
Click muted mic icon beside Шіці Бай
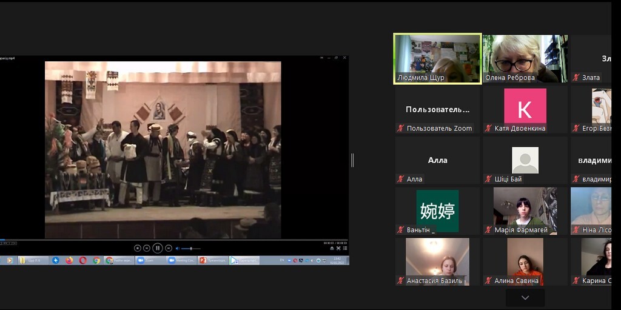coord(488,179)
